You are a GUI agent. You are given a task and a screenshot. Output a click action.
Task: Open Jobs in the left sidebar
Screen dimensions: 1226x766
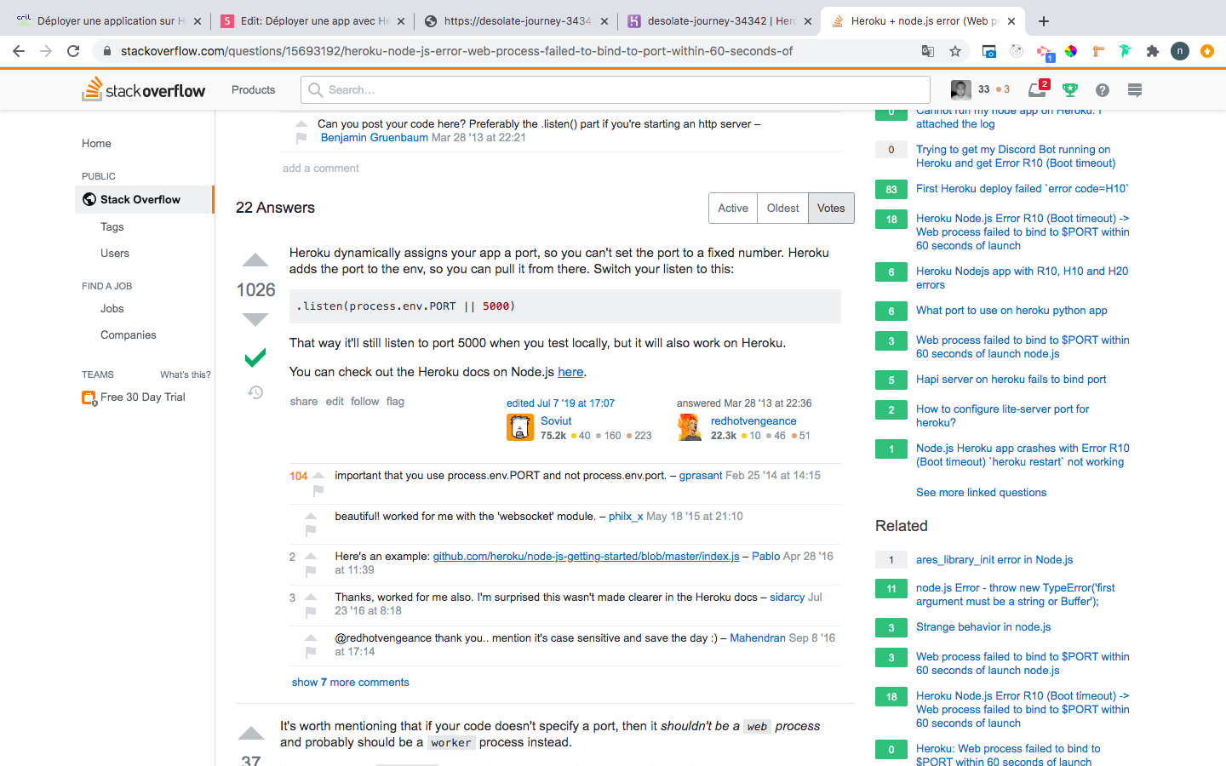[112, 308]
